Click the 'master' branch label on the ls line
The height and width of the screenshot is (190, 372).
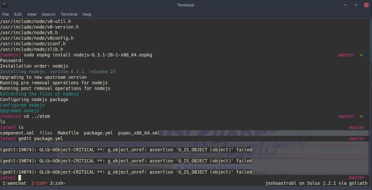pos(357,127)
